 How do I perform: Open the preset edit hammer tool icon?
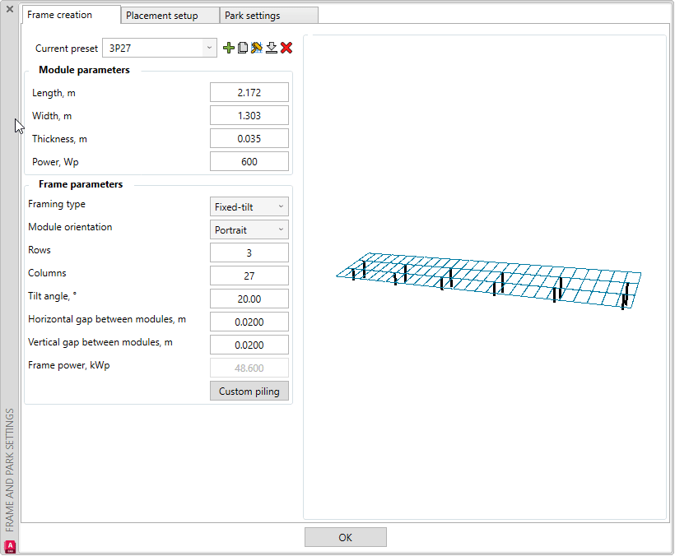pos(257,48)
